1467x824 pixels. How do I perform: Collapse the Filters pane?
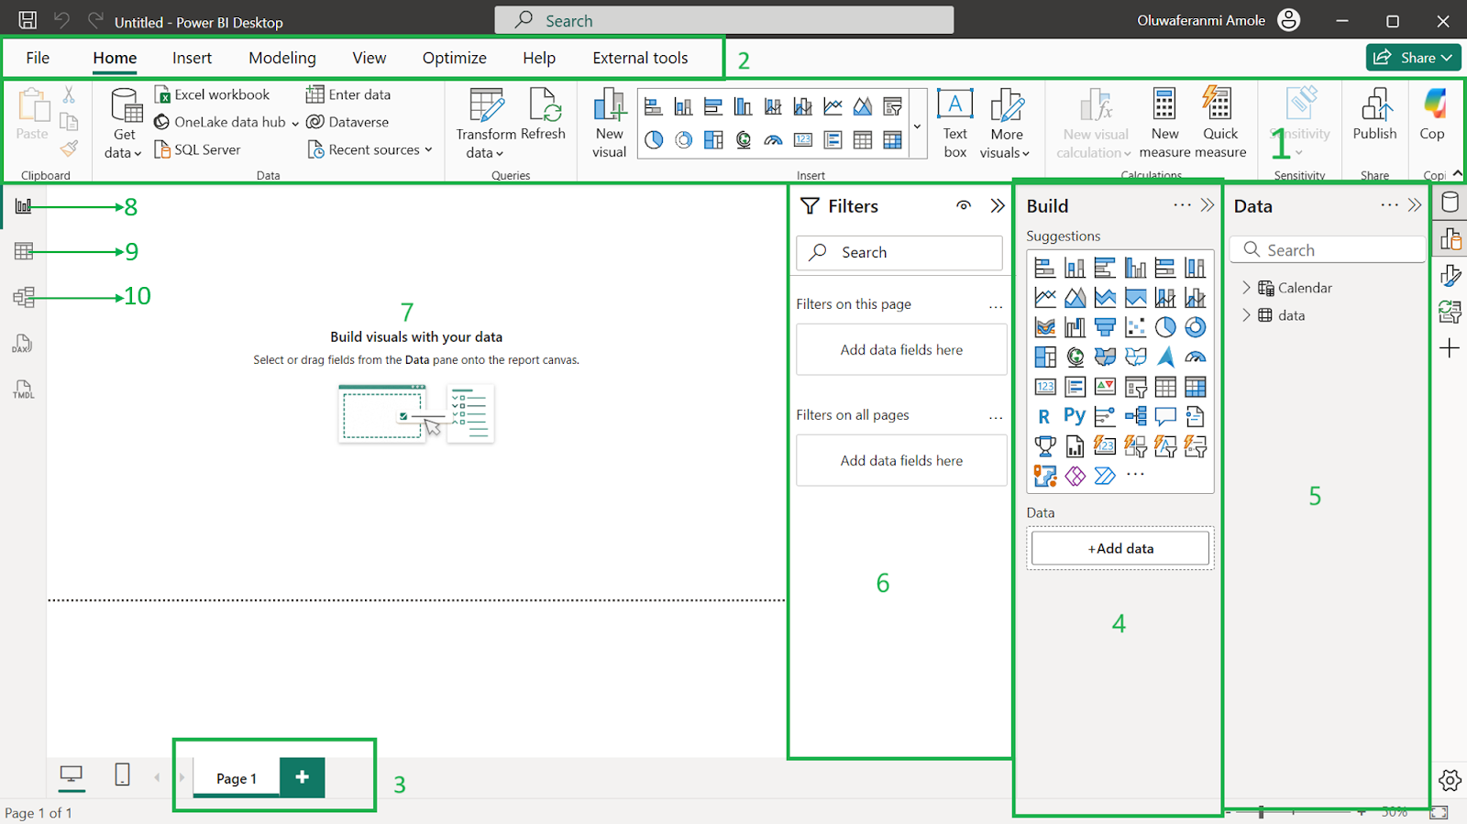pyautogui.click(x=998, y=205)
